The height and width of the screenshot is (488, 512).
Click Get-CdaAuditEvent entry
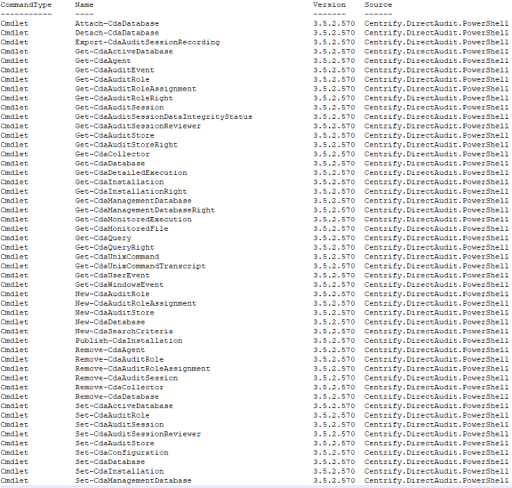[x=115, y=70]
